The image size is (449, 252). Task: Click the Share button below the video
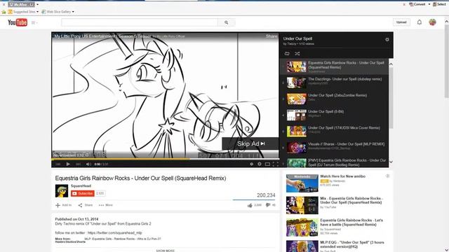tap(86, 205)
